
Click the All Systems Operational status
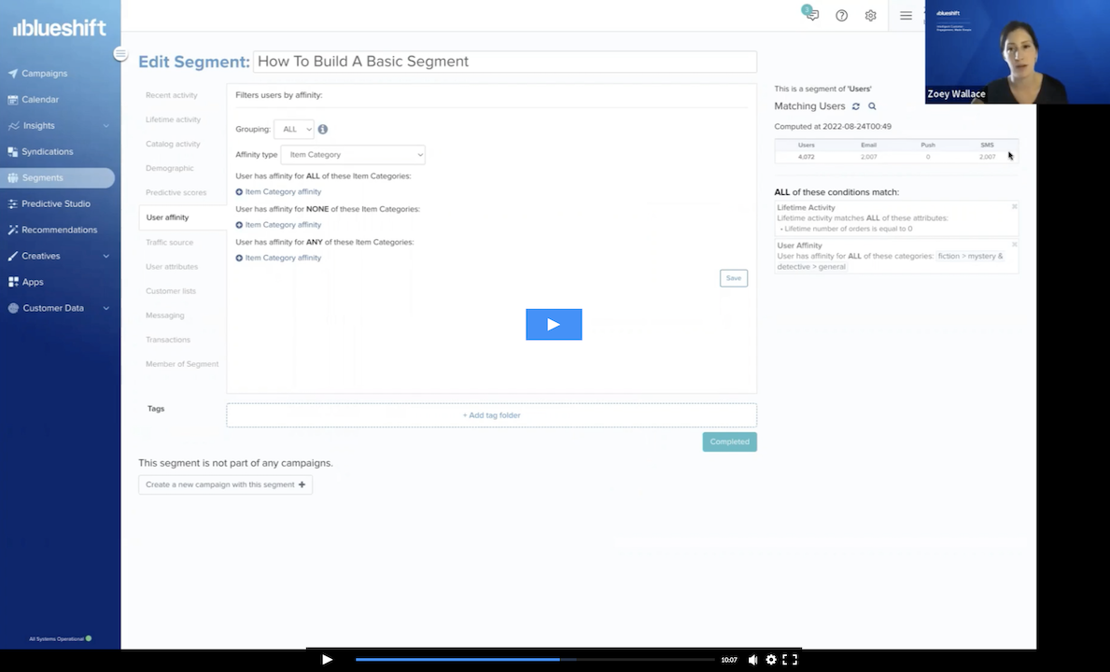(60, 638)
